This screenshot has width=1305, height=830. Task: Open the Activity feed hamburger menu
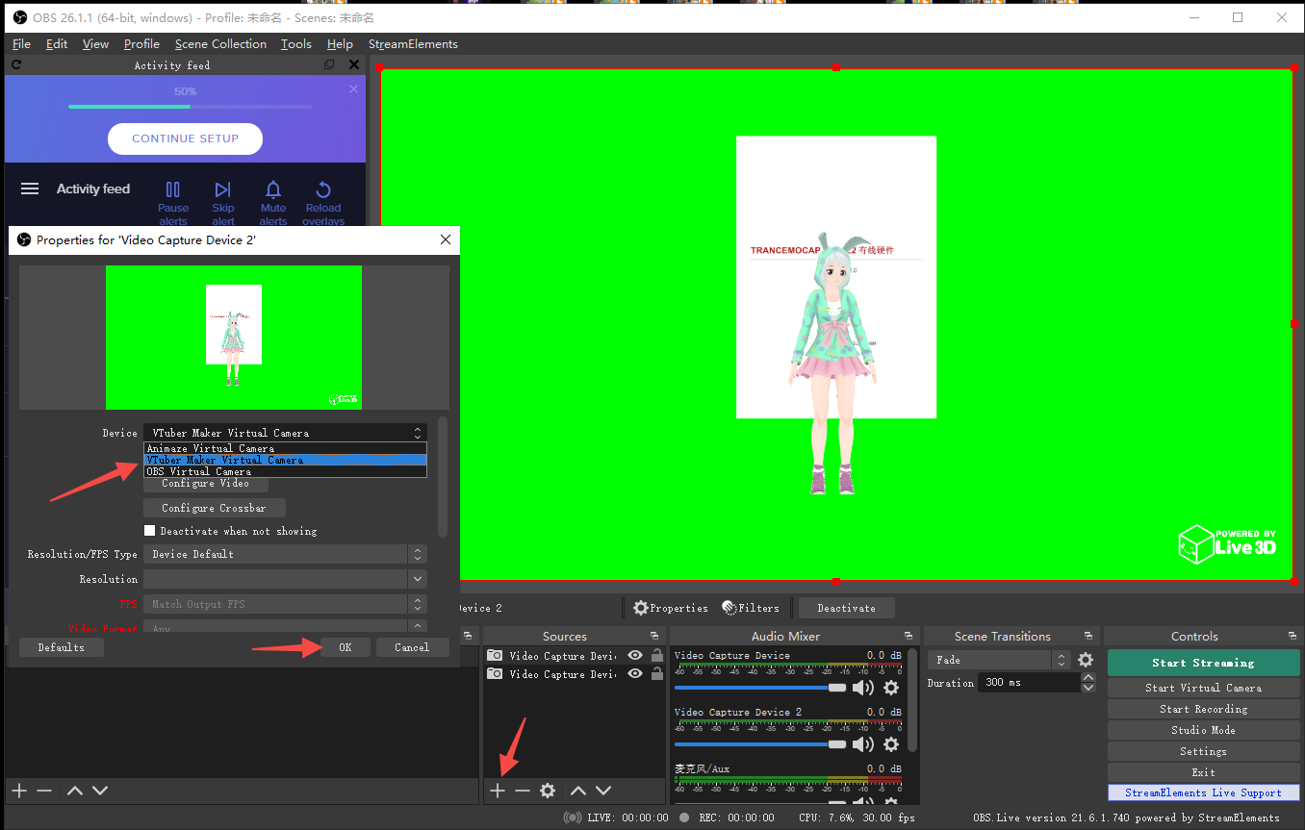click(x=30, y=189)
